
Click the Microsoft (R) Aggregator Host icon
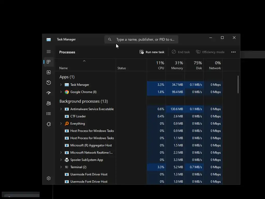[x=67, y=145]
